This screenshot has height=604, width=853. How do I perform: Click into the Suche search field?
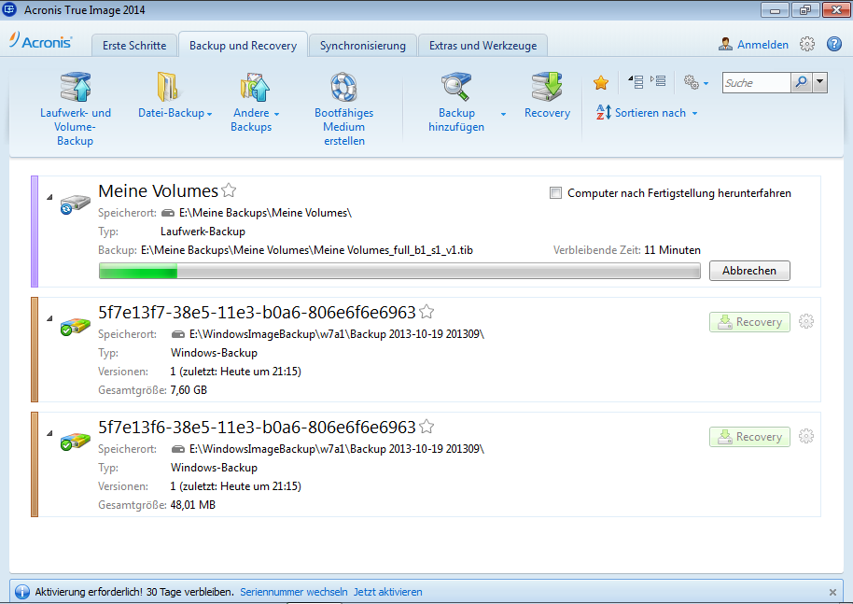click(x=755, y=83)
